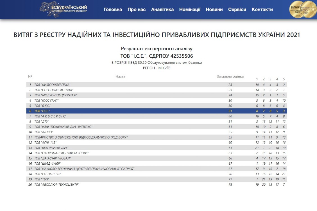Click the КВЕД 80.20 description line

click(x=157, y=63)
